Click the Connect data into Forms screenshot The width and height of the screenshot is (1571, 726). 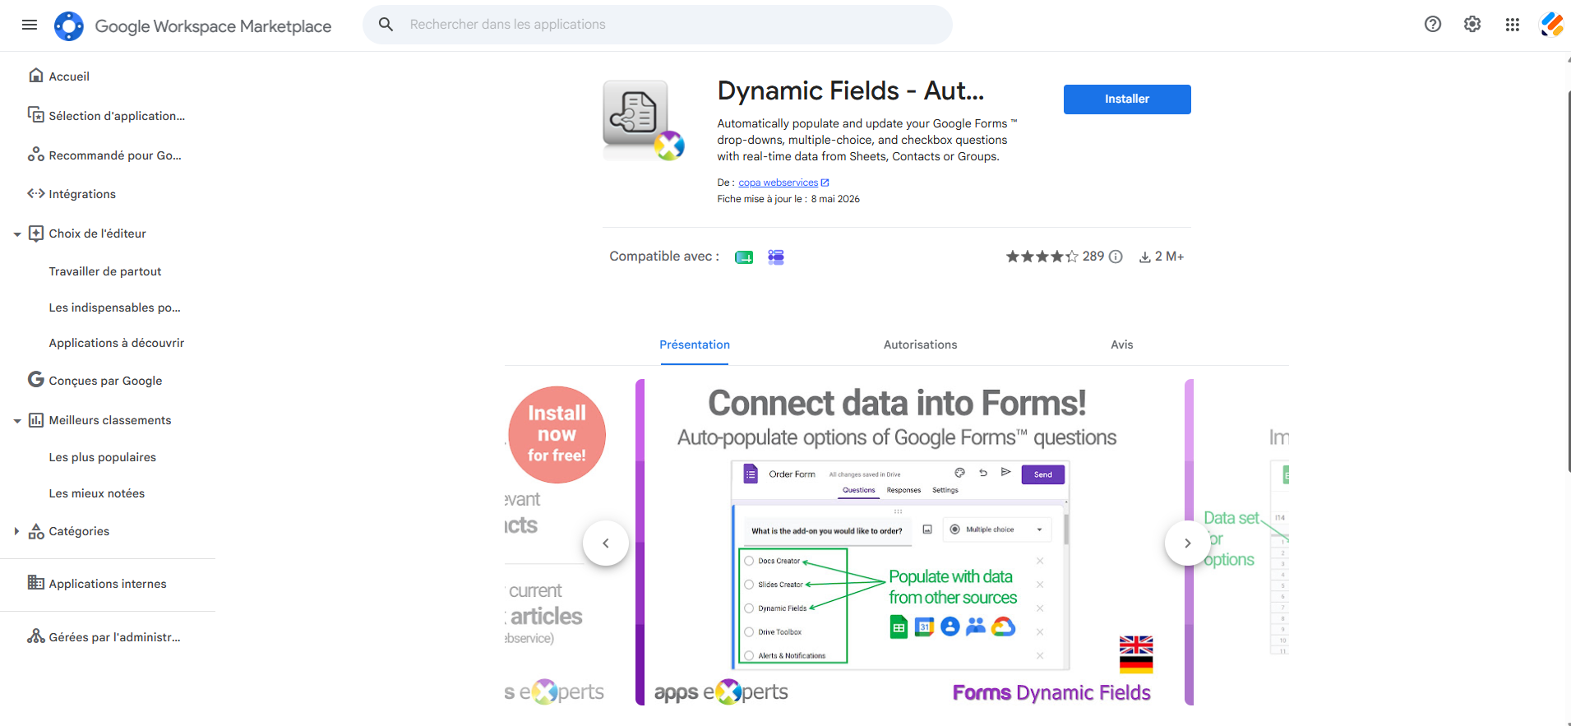click(x=914, y=542)
